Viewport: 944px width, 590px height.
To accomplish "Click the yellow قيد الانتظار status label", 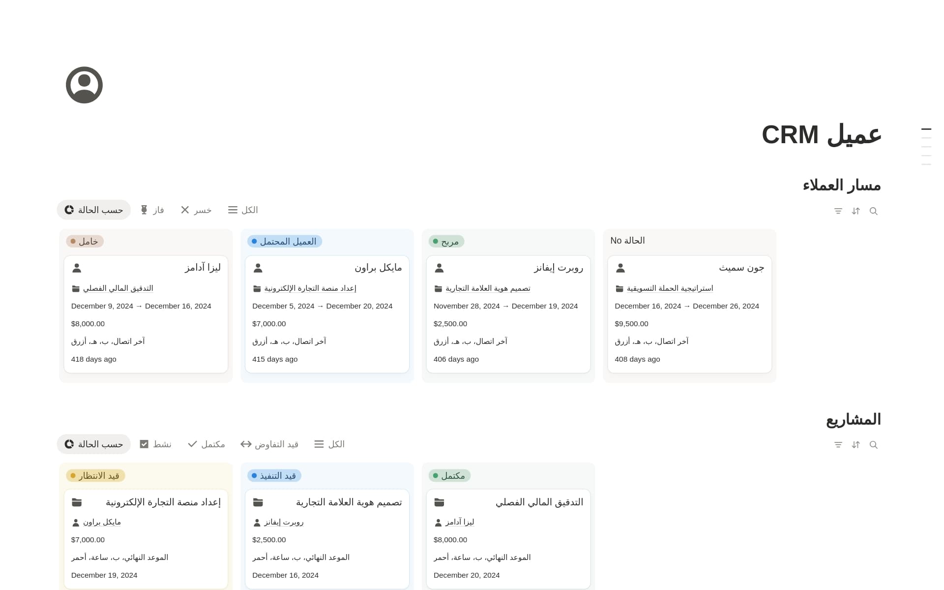I will coord(95,476).
